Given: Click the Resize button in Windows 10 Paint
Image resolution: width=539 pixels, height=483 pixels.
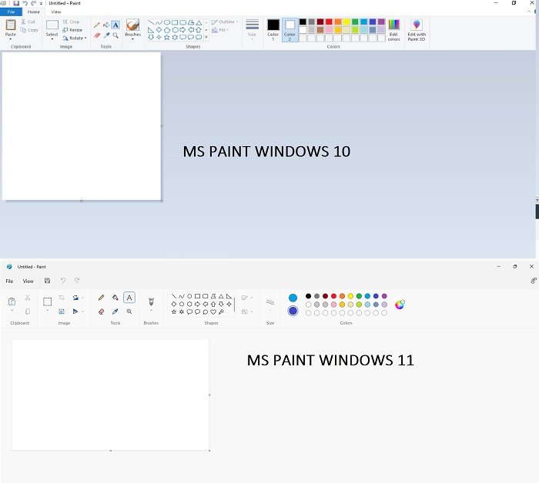Looking at the screenshot, I should point(72,30).
